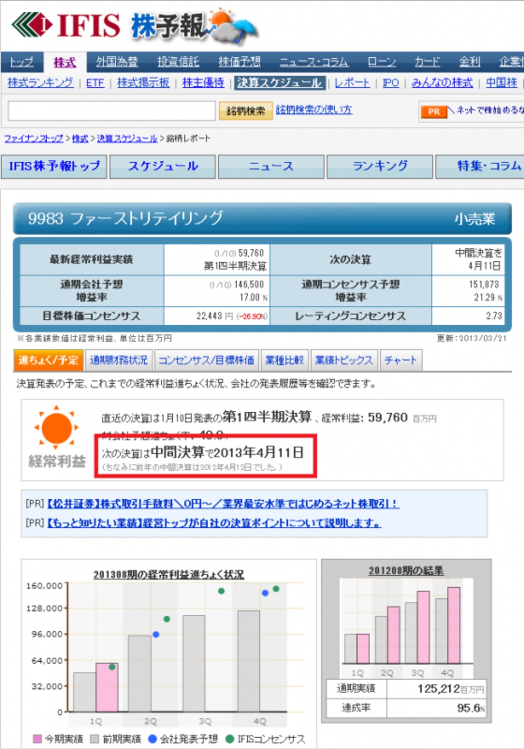
Task: Open the 松井証券 PR ad link
Action: [223, 504]
